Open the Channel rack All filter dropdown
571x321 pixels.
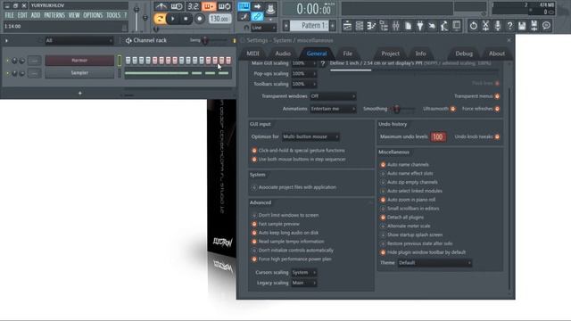(x=79, y=41)
